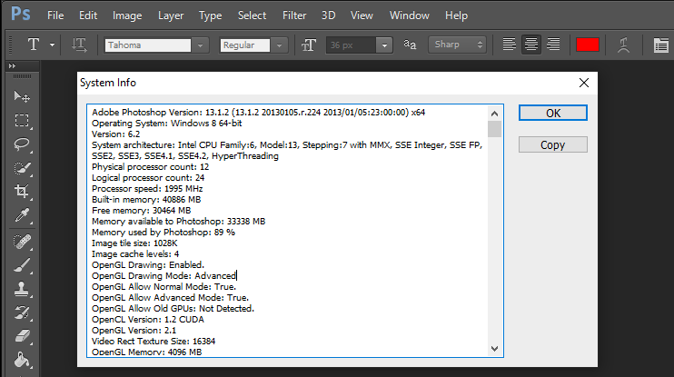Image resolution: width=674 pixels, height=377 pixels.
Task: Select the History Brush tool
Action: [x=22, y=313]
